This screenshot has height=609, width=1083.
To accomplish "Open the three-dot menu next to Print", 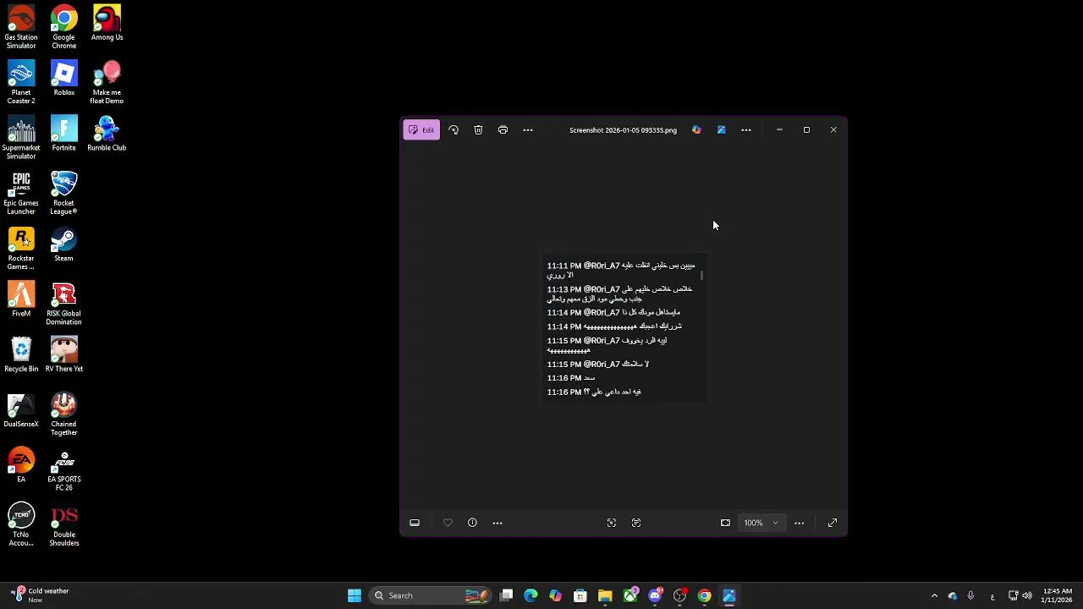I will pyautogui.click(x=528, y=130).
